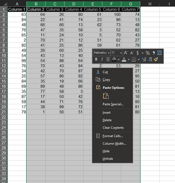
Task: Click the Merge & Center icon
Action: pyautogui.click(x=159, y=53)
